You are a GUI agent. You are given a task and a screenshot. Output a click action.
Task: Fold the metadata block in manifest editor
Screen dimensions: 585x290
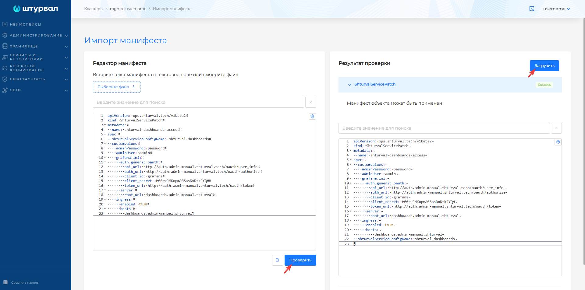click(105, 125)
